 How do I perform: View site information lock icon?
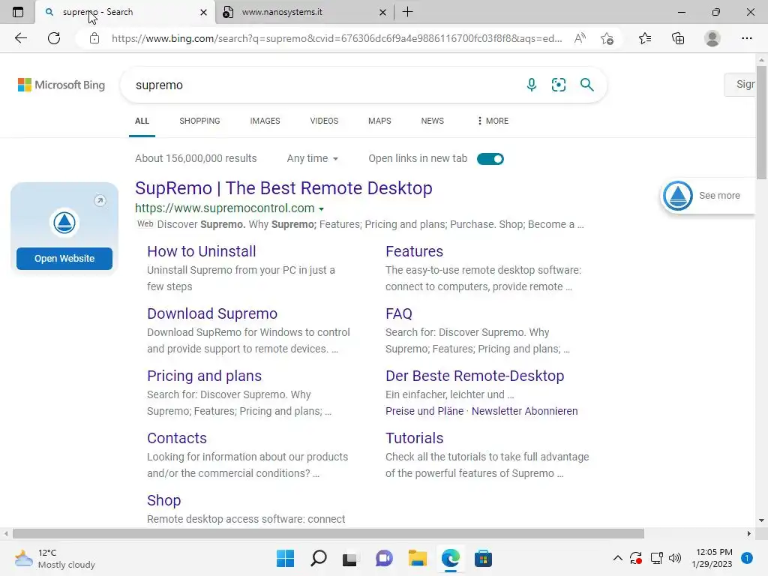tap(94, 38)
